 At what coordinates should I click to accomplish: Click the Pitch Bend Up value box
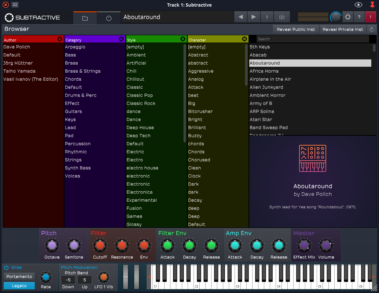[85, 280]
